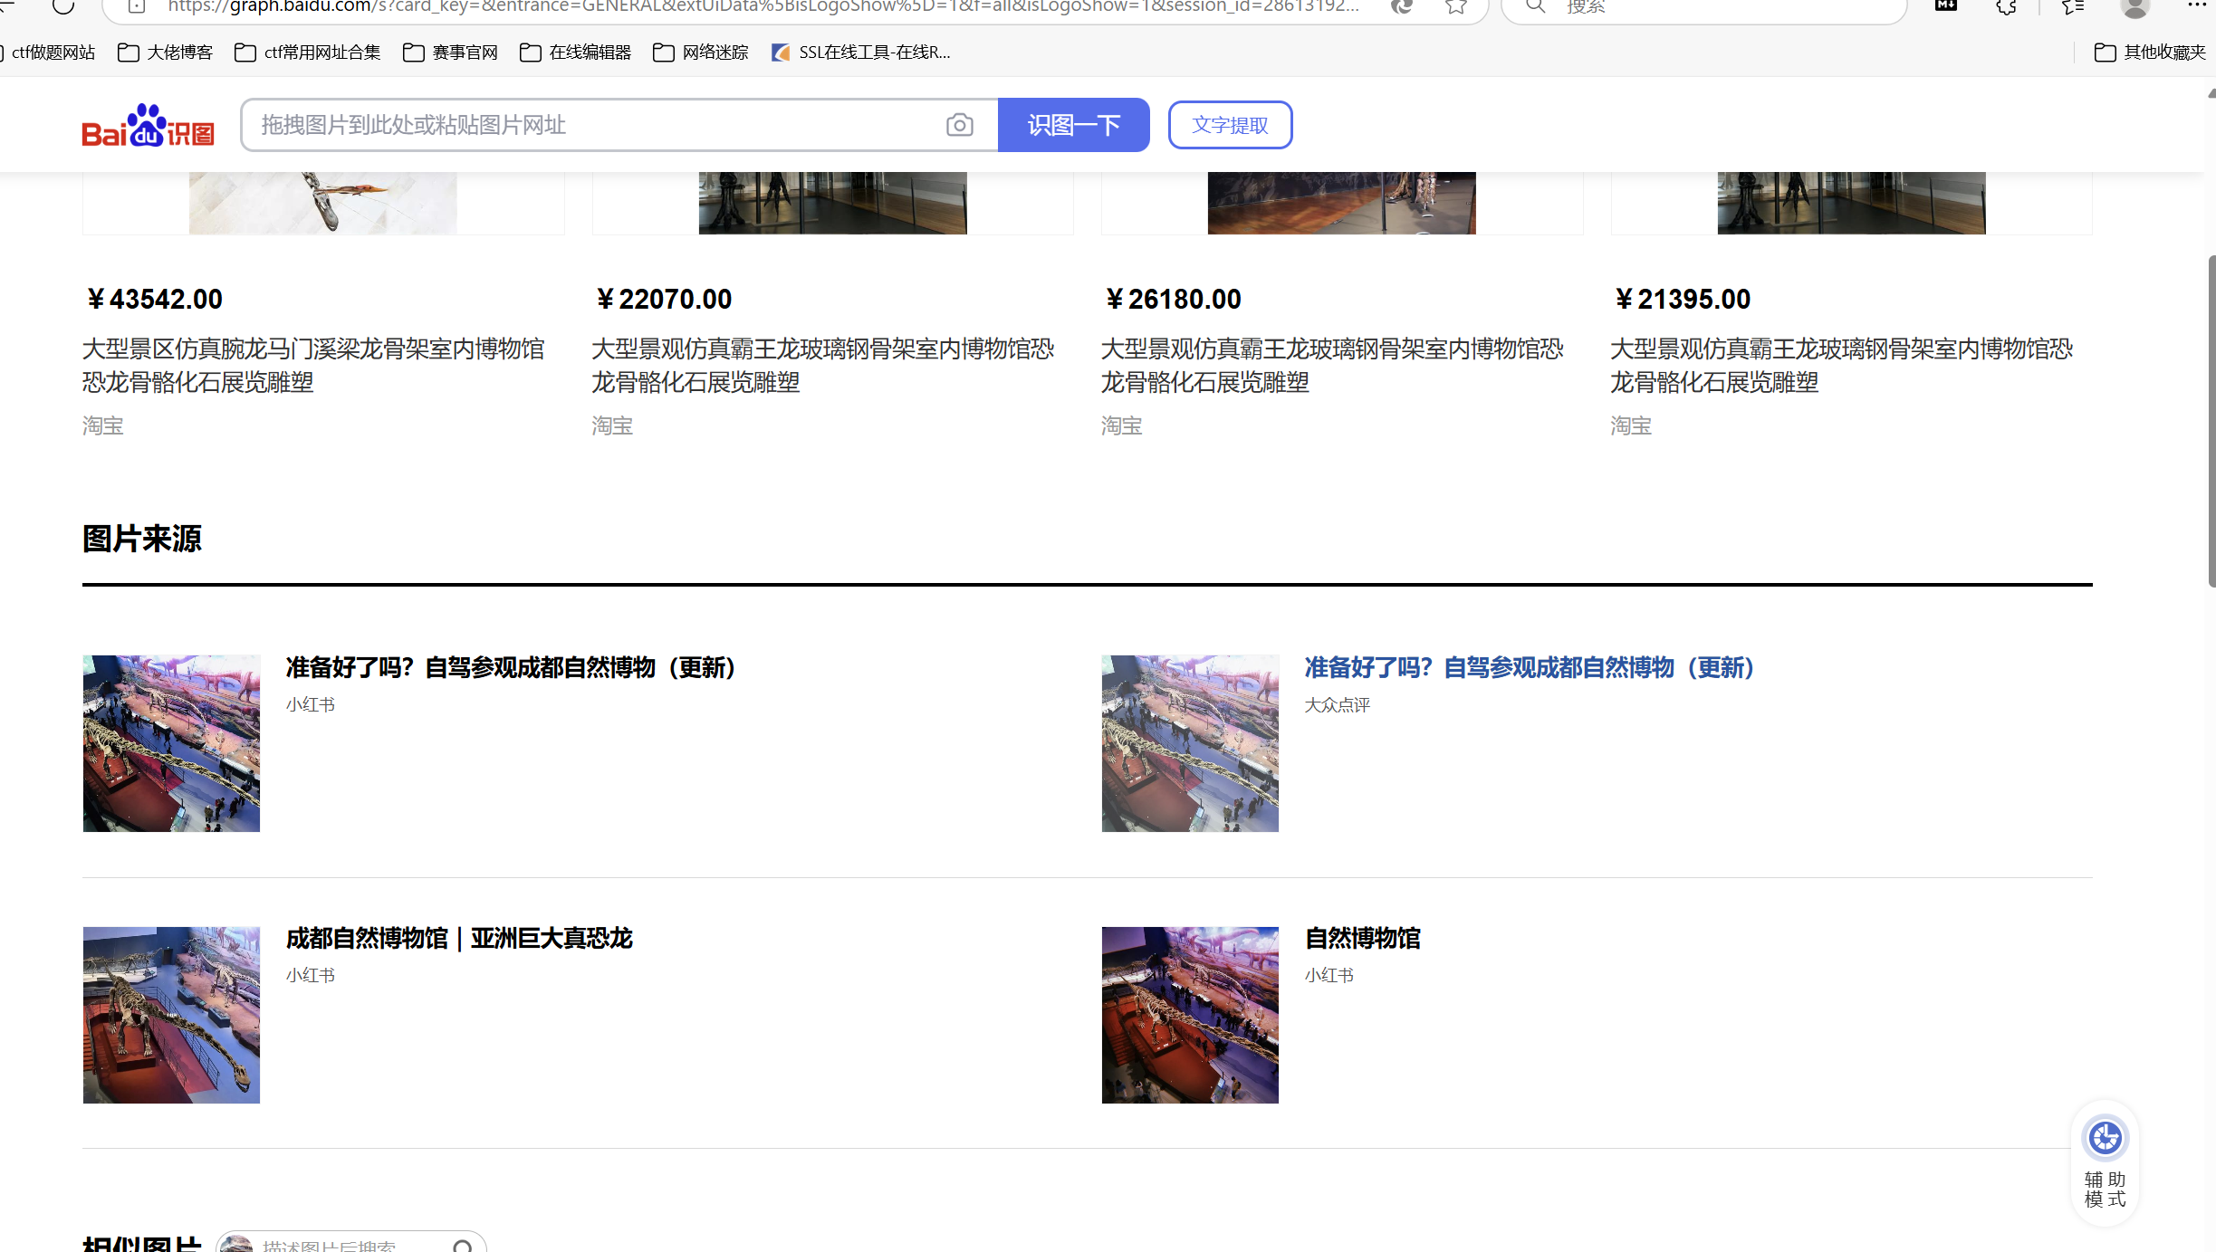
Task: Open the 在线编辑器 bookmark folder
Action: 576,53
